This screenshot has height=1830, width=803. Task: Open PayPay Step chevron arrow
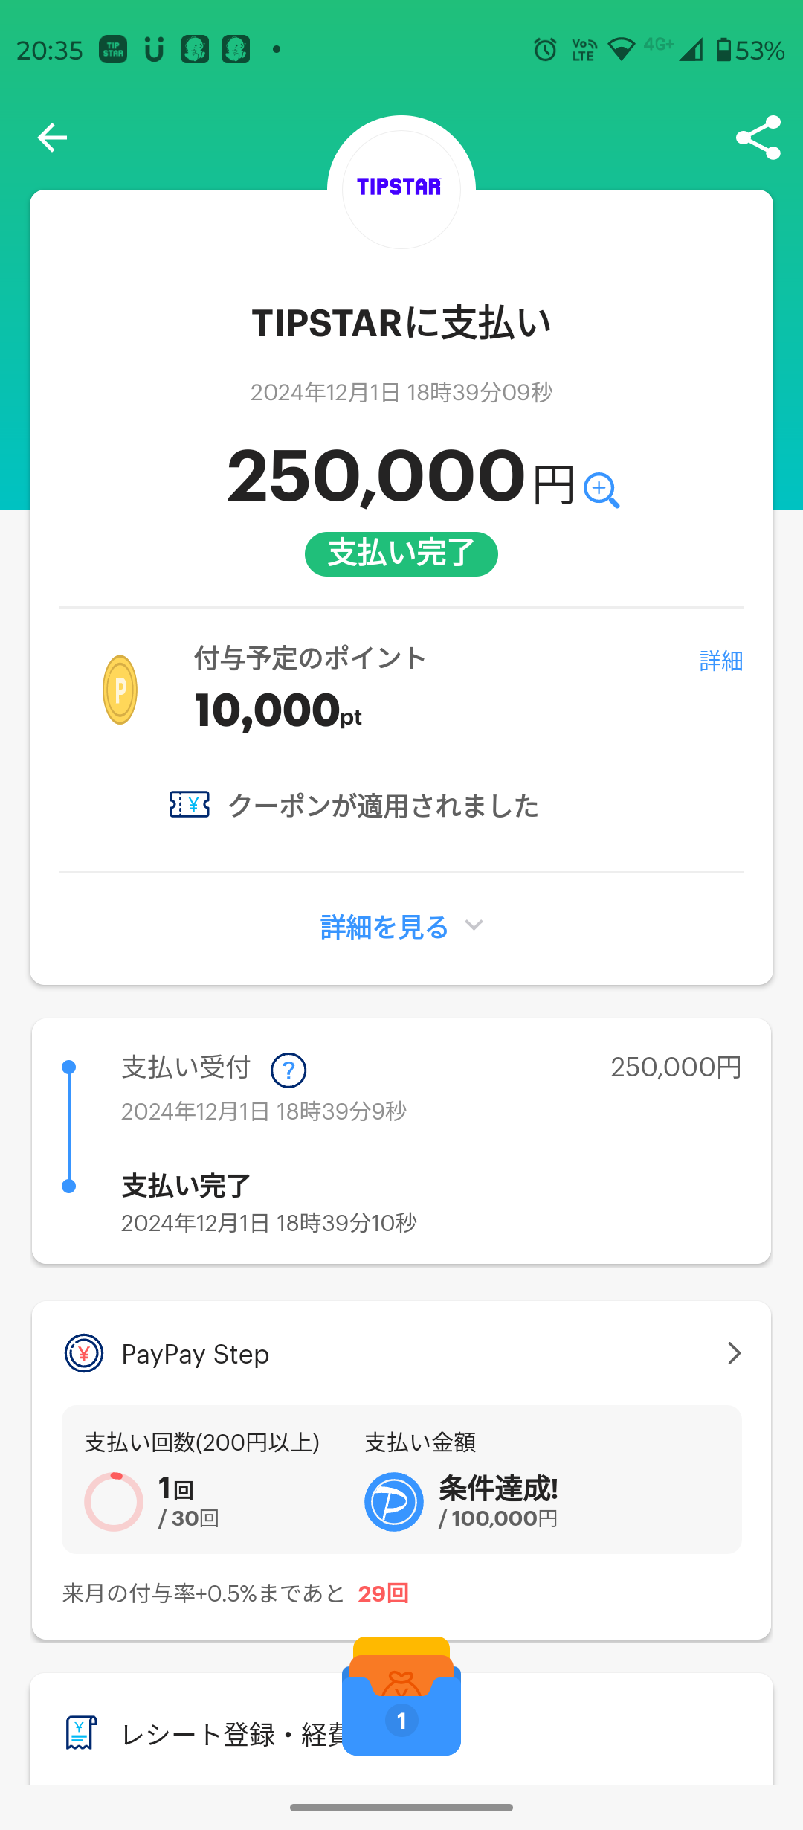(734, 1353)
